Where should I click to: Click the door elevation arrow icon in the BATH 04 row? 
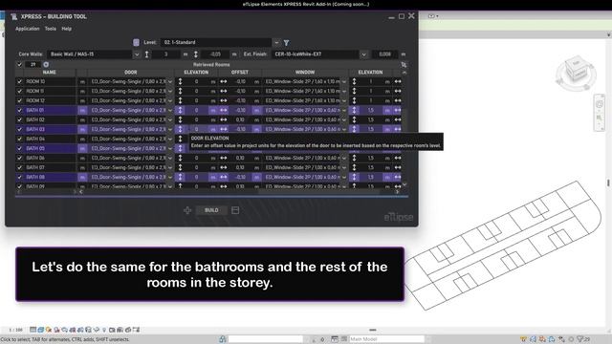pos(180,139)
